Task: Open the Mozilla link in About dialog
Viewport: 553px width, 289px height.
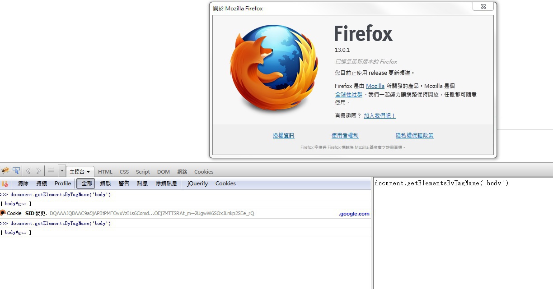Action: click(375, 86)
